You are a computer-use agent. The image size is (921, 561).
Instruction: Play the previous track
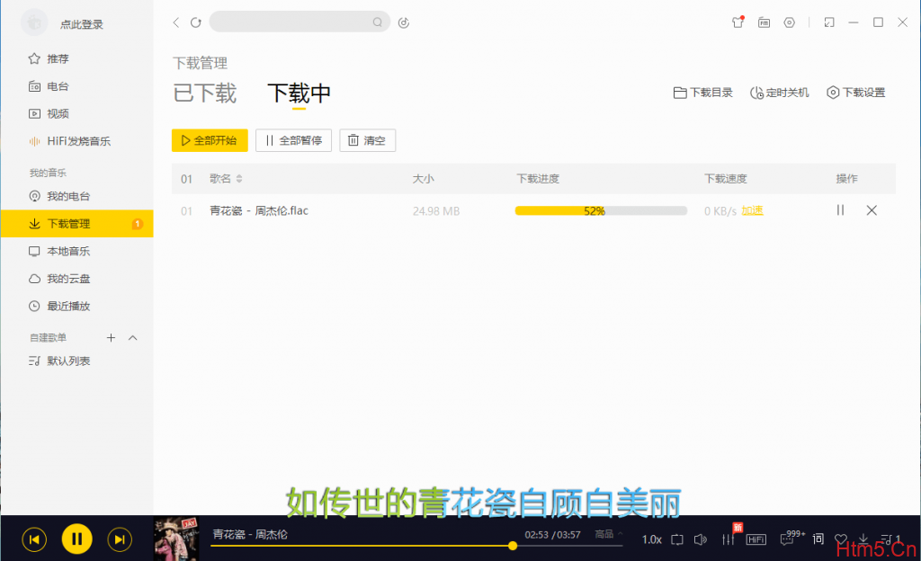(x=34, y=539)
